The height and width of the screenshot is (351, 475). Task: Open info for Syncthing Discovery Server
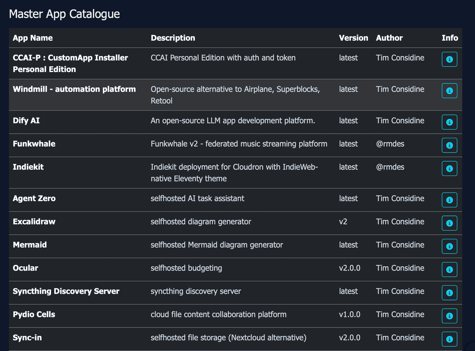click(x=449, y=293)
